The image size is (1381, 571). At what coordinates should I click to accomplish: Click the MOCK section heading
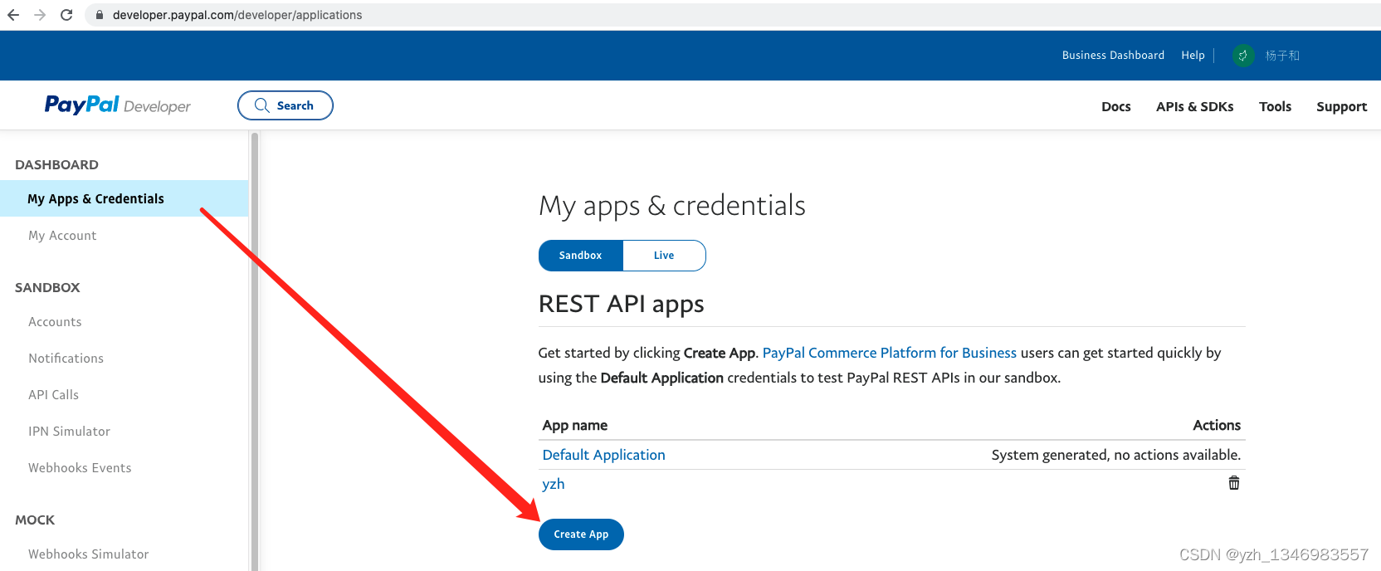pyautogui.click(x=35, y=520)
